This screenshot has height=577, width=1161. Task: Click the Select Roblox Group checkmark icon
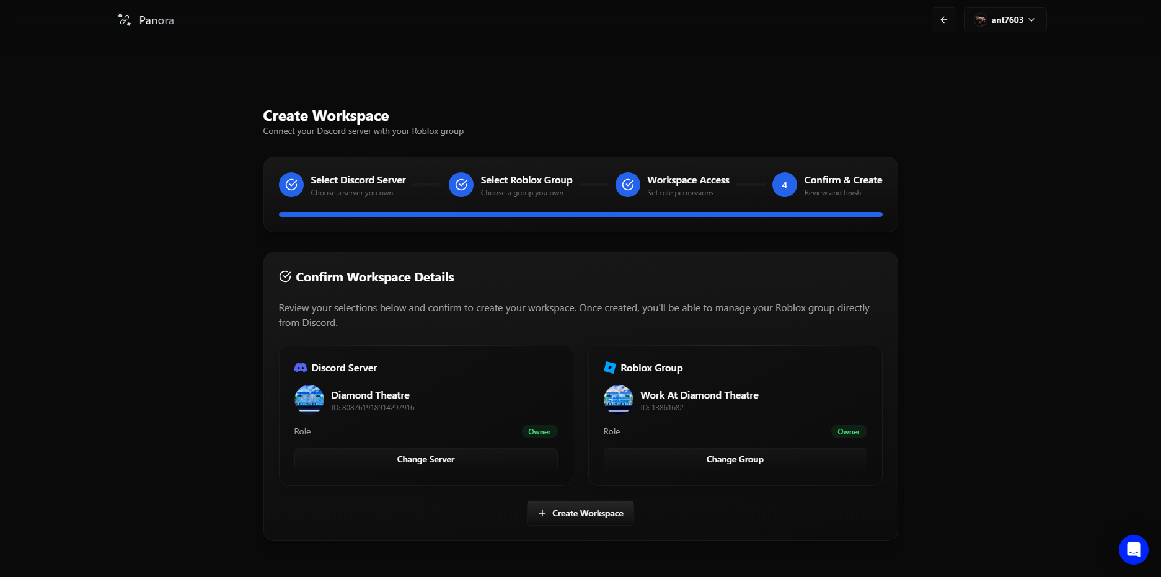pos(461,185)
